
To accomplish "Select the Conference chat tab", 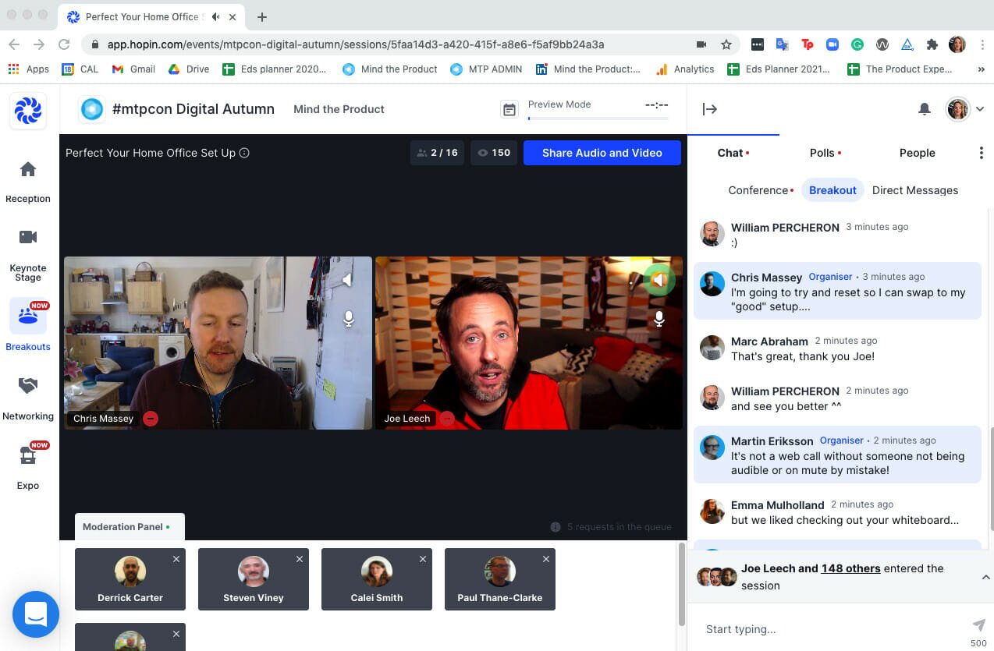I will (x=758, y=190).
